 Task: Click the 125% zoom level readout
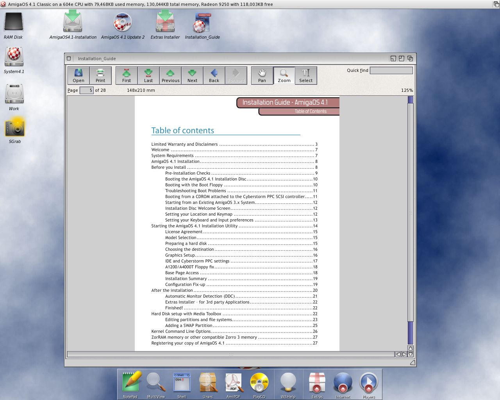click(407, 90)
